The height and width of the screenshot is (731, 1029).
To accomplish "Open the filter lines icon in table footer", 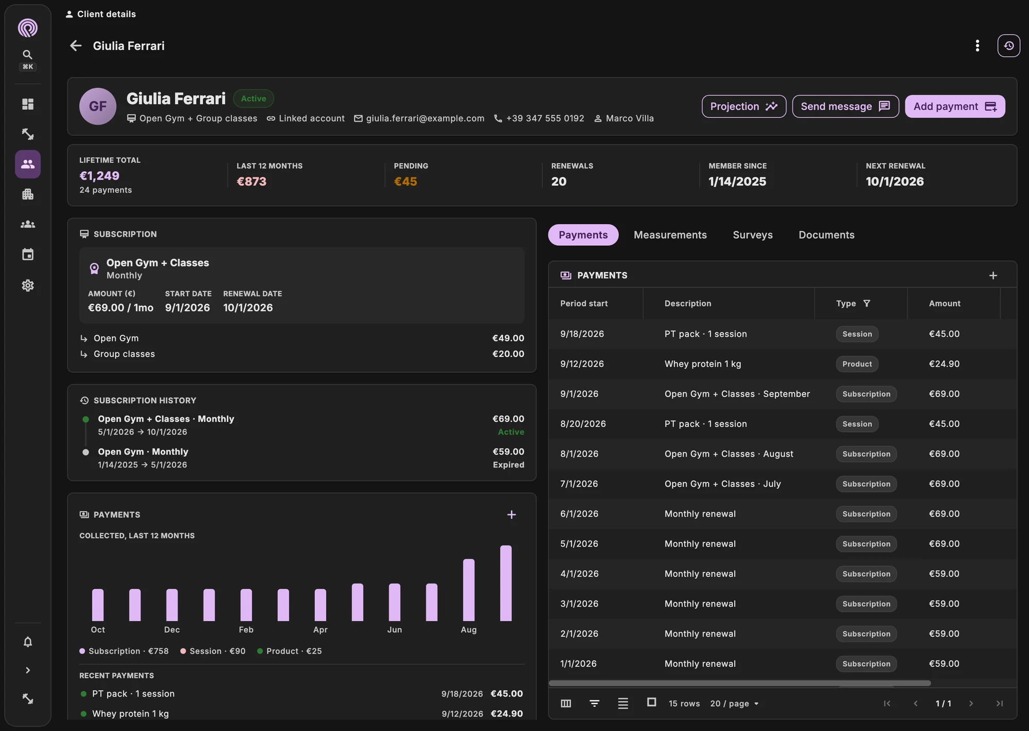I will coord(594,703).
